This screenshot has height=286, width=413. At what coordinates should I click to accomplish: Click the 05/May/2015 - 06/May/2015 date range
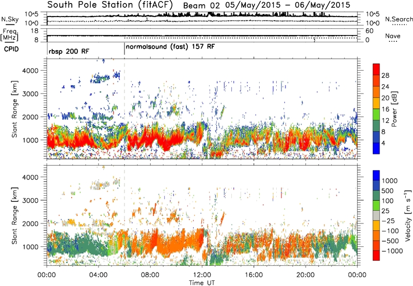(x=288, y=5)
